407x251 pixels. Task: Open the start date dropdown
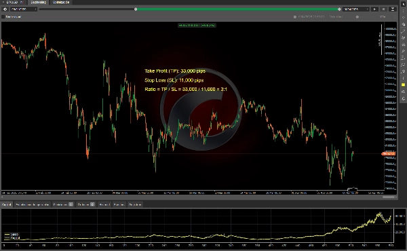[x=23, y=9]
